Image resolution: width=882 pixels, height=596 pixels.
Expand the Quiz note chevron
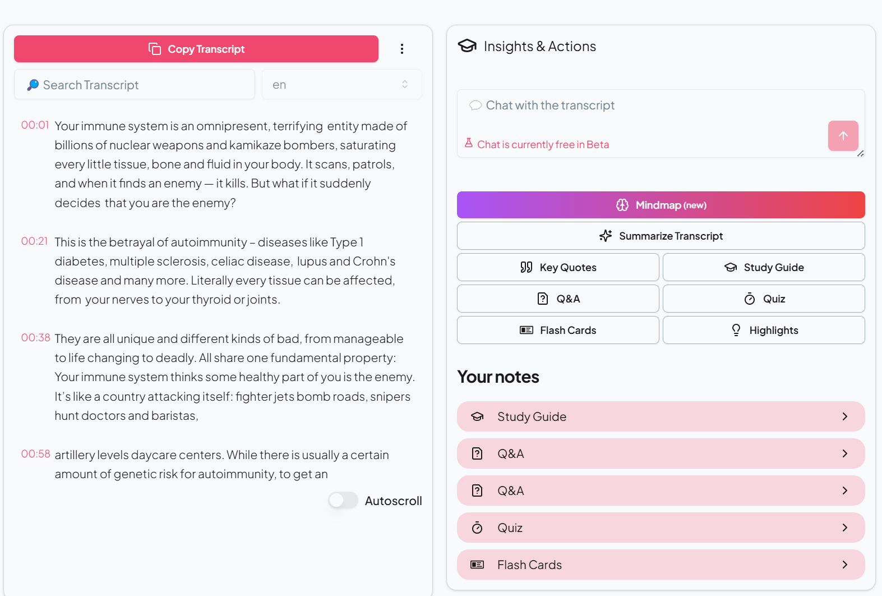click(x=844, y=528)
